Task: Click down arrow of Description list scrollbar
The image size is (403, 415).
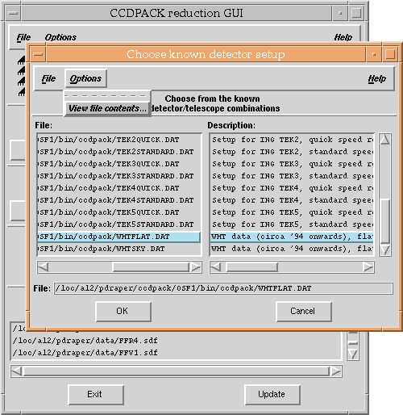Action: pyautogui.click(x=385, y=250)
